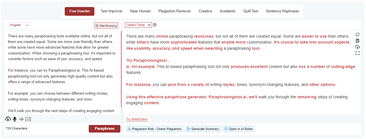
Task: Click the audio waveform icon
Action: click(x=21, y=119)
